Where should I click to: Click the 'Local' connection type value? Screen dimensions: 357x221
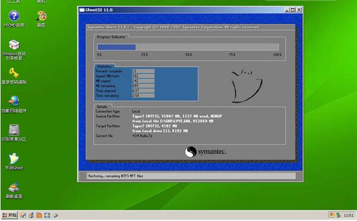[x=136, y=111]
